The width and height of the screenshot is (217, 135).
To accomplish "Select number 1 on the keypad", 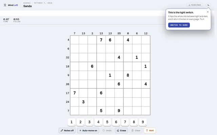I will pos(72,122).
